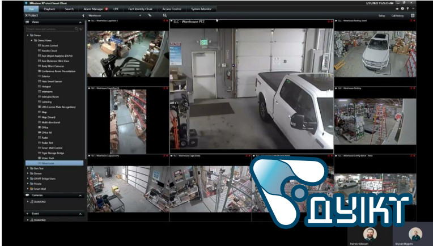Collapse the Views section
Image resolution: width=433 pixels, height=246 pixels.
(x=80, y=22)
